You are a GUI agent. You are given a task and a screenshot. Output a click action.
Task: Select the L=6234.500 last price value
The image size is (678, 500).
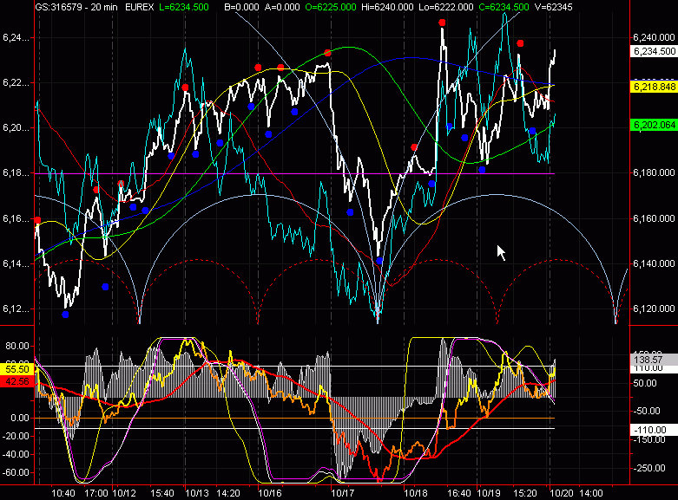pyautogui.click(x=184, y=7)
